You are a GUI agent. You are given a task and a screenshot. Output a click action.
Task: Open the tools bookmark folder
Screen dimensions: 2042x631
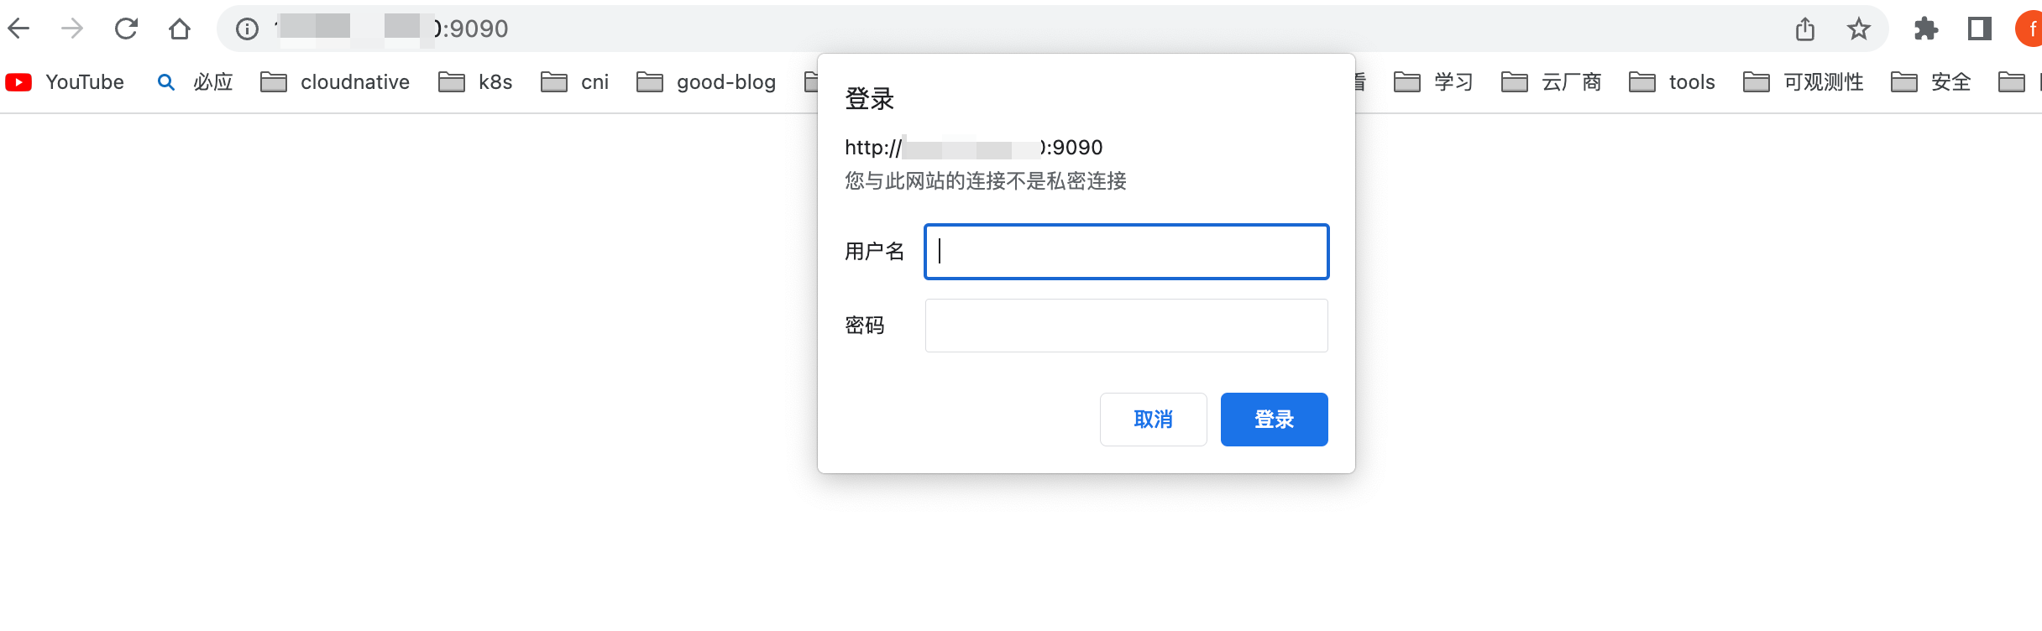click(x=1672, y=82)
